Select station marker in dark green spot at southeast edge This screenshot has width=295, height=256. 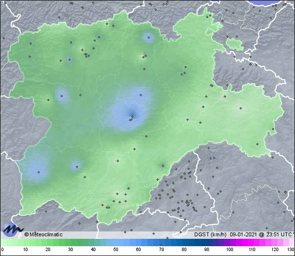click(163, 166)
